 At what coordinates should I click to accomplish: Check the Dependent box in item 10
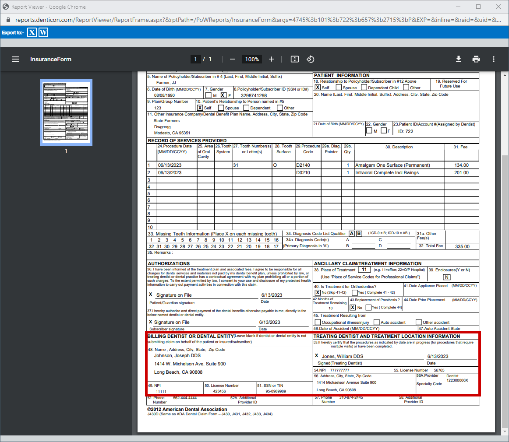coord(246,108)
